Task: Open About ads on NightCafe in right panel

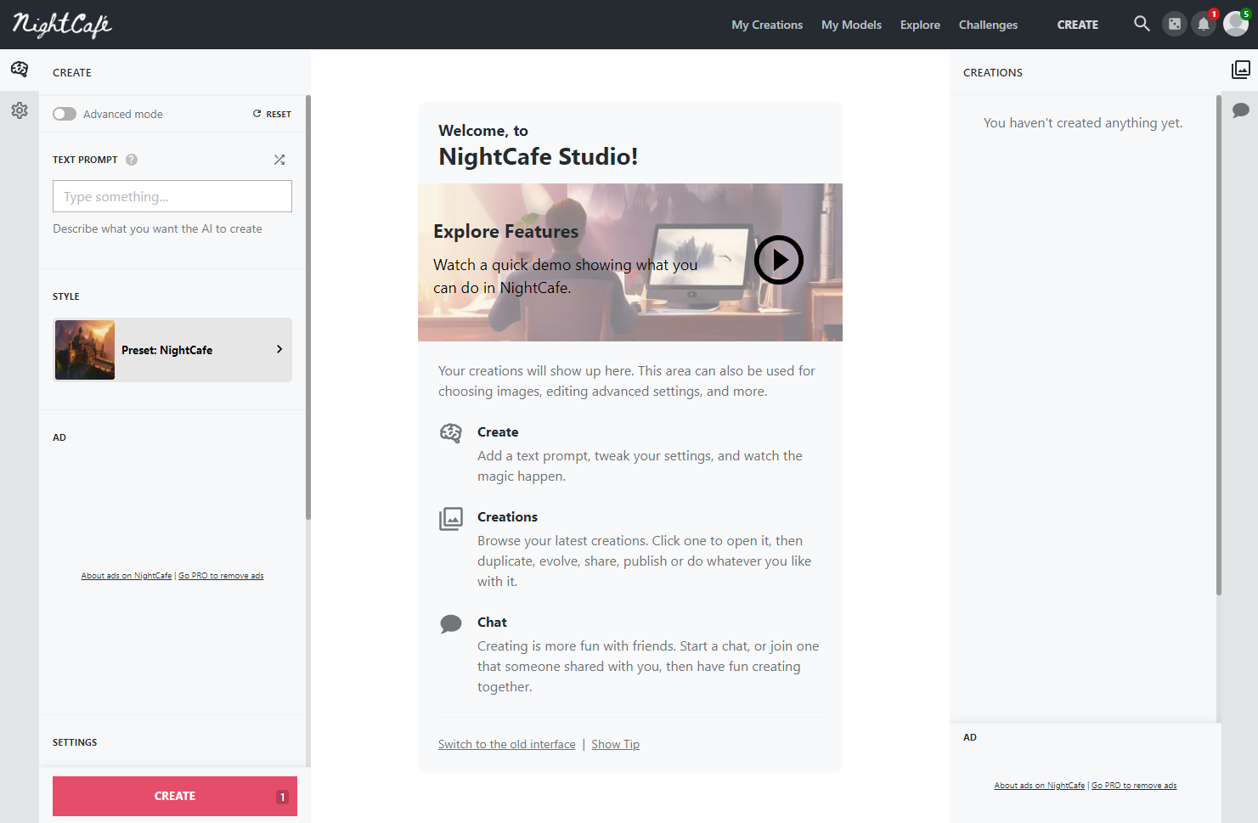Action: [1040, 786]
